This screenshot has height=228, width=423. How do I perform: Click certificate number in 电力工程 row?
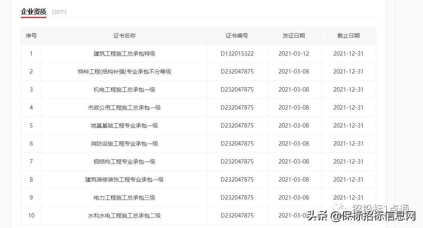237,198
